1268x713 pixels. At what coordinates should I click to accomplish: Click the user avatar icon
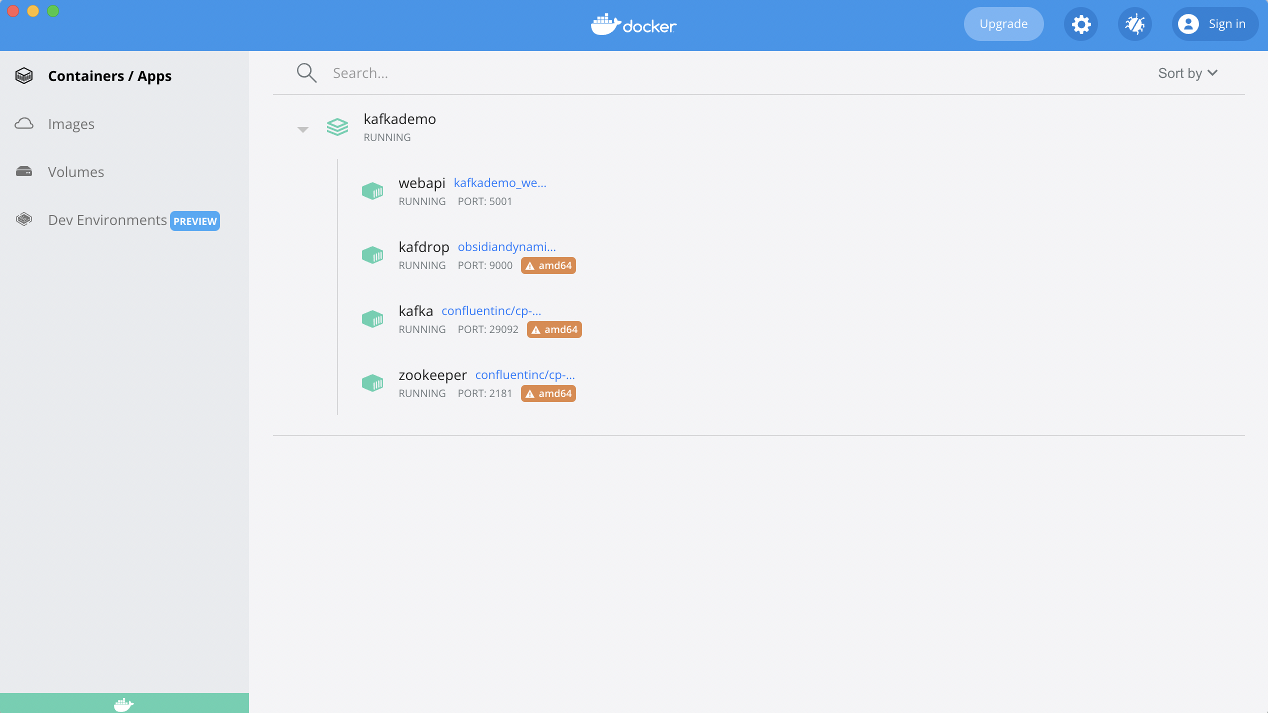(x=1188, y=24)
